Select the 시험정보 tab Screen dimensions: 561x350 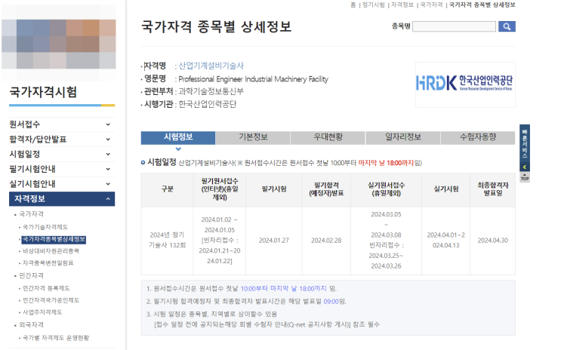[178, 137]
